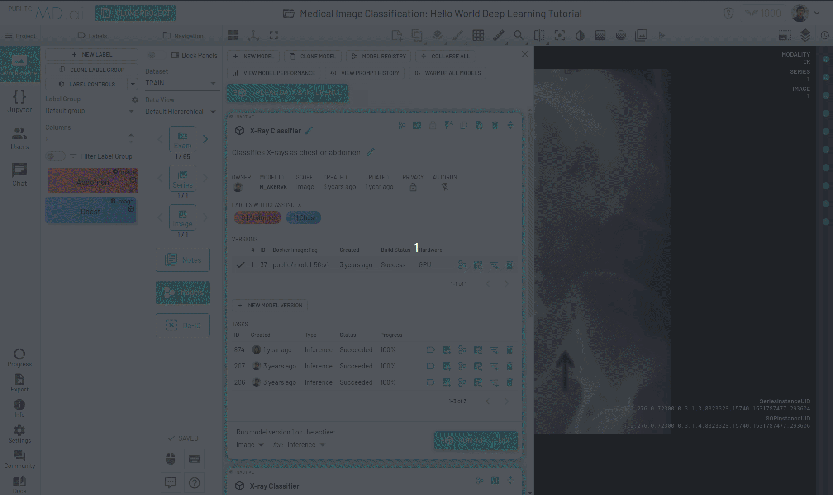The image size is (833, 495).
Task: Switch to the Navigation tab
Action: (183, 36)
